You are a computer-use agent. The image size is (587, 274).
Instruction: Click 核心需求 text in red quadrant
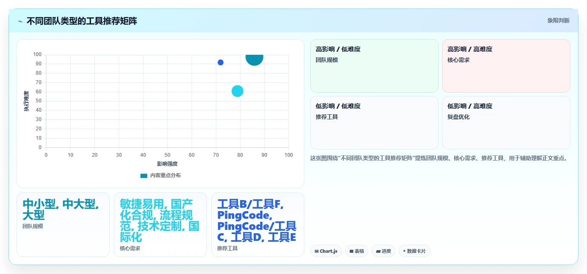pos(459,60)
